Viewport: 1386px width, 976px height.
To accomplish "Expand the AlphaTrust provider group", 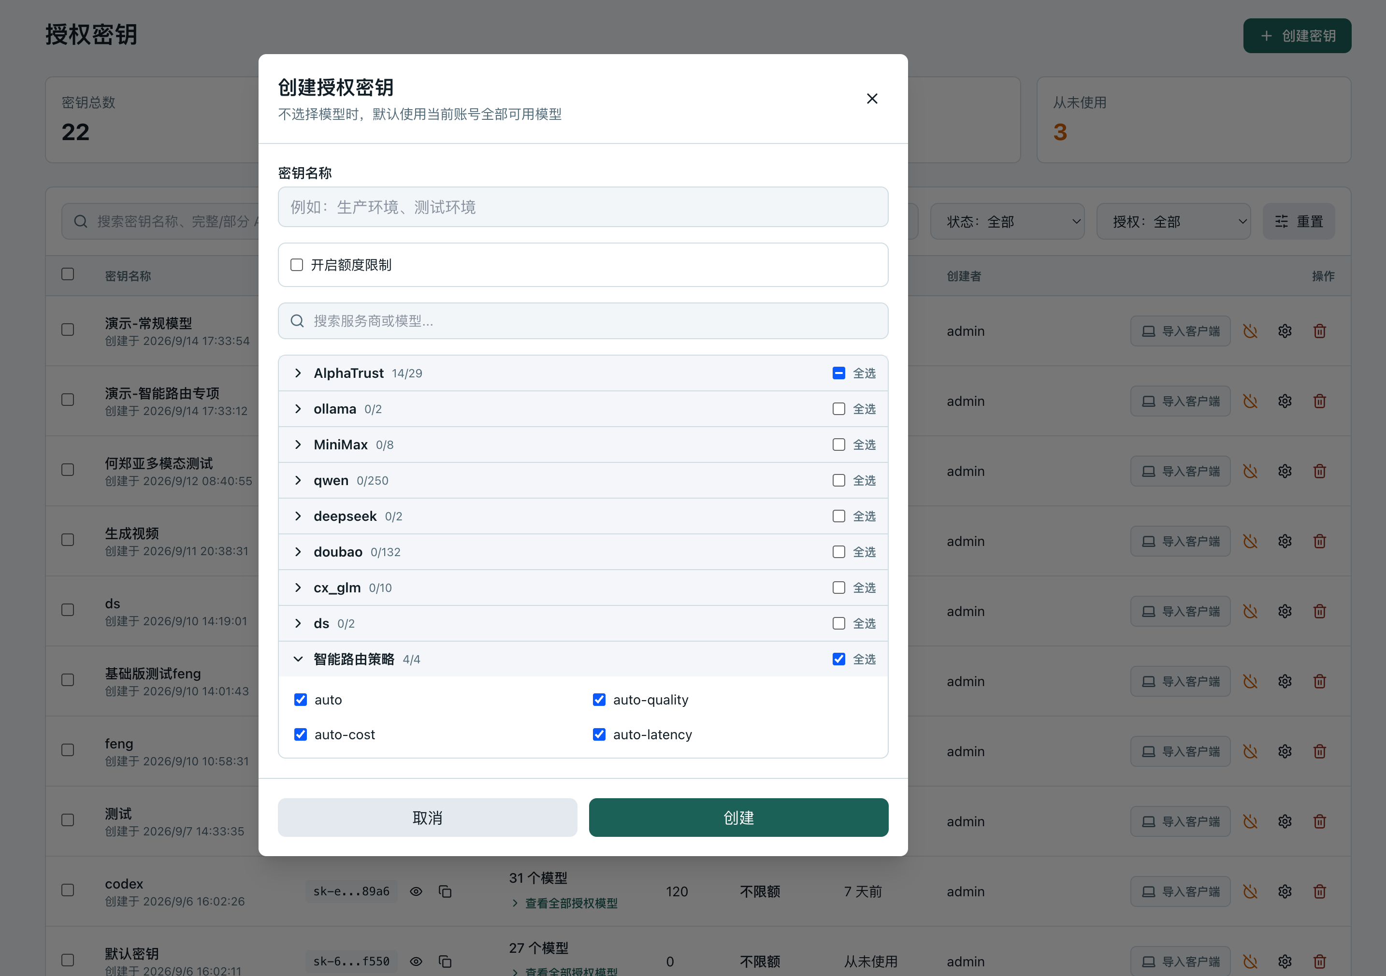I will (298, 373).
